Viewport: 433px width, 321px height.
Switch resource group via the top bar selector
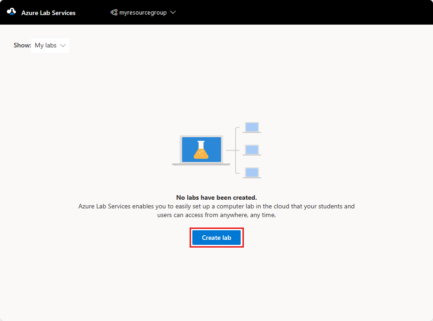143,12
